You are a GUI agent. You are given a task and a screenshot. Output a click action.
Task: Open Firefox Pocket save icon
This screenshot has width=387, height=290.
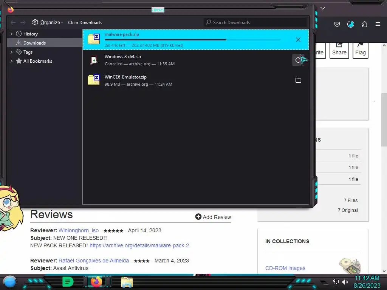337,24
